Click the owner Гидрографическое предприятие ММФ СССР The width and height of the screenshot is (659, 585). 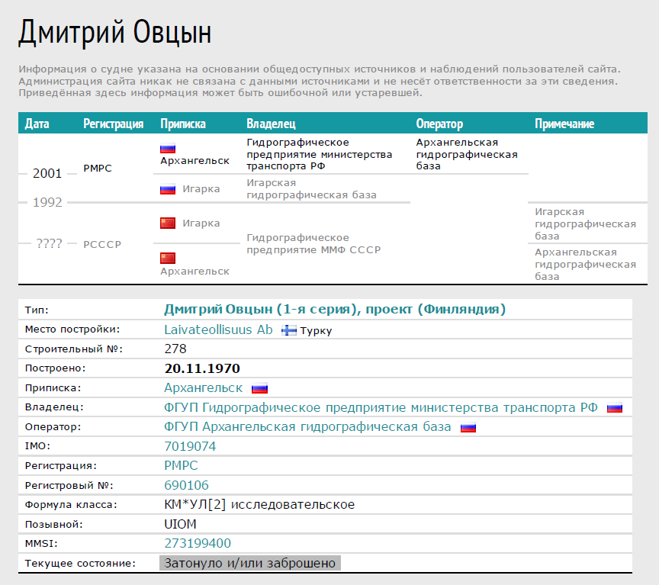tap(313, 244)
